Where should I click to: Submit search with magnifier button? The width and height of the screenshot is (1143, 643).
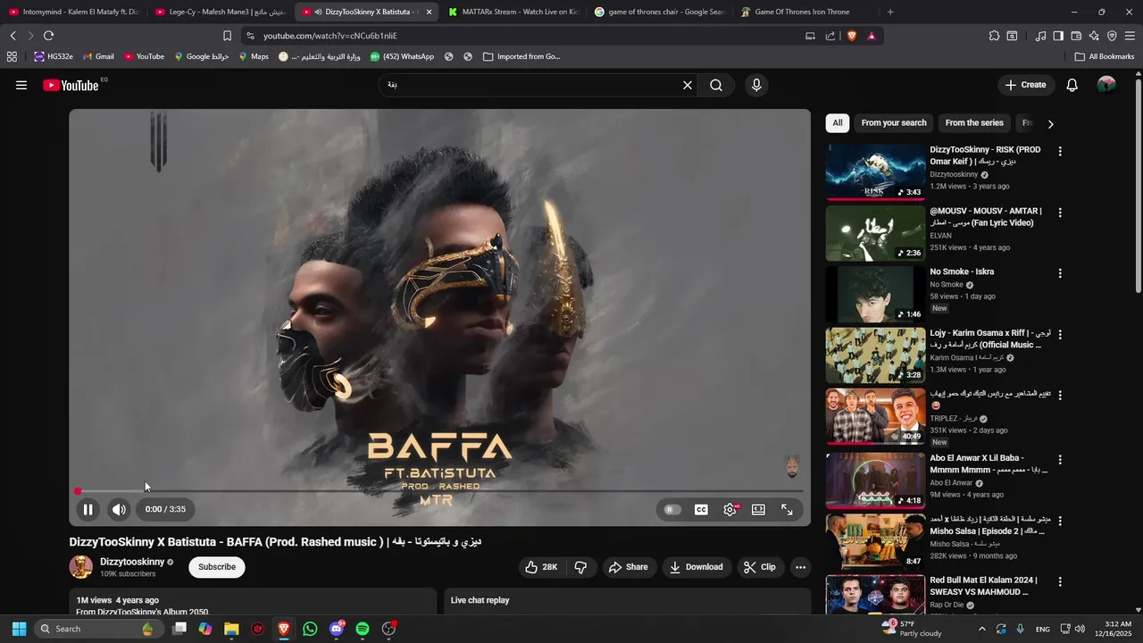point(716,85)
